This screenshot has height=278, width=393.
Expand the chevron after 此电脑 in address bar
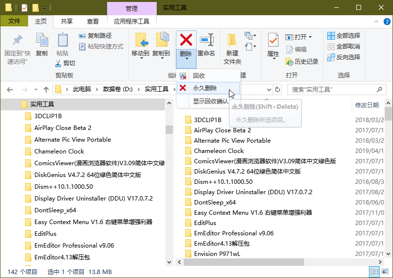pos(97,89)
